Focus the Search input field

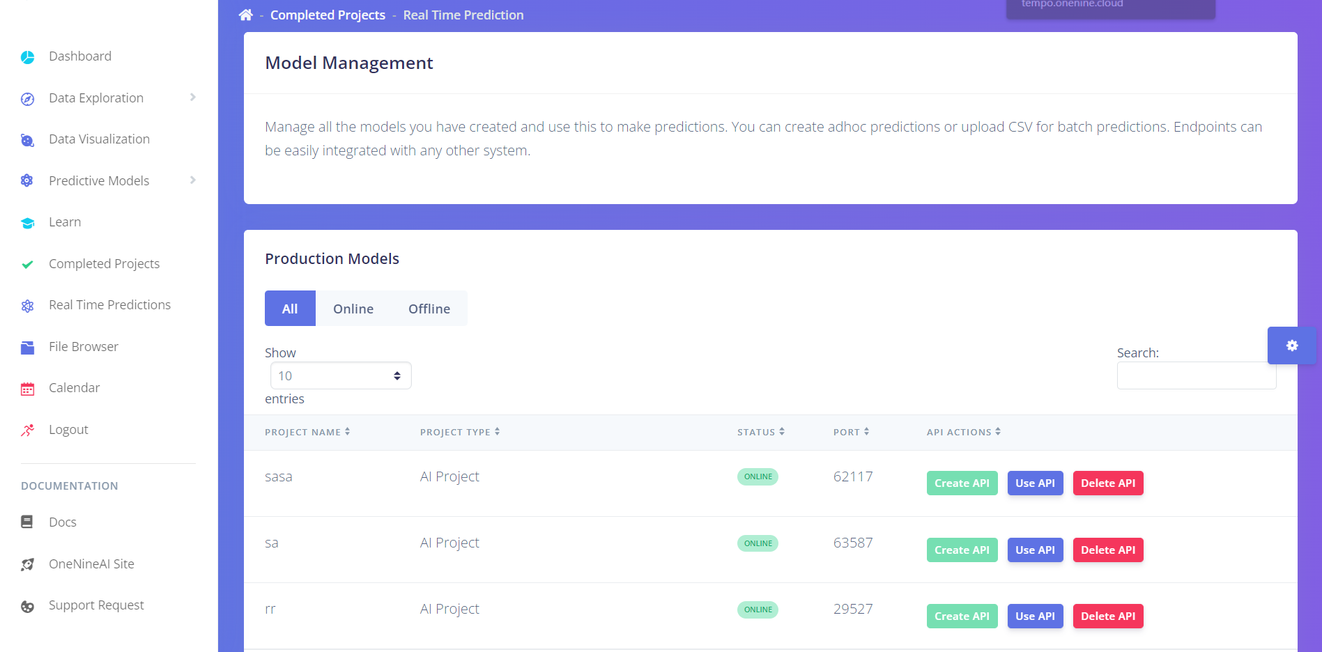coord(1197,375)
